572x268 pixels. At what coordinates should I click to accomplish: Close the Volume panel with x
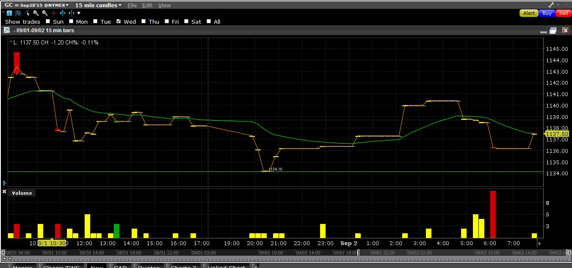(x=4, y=192)
